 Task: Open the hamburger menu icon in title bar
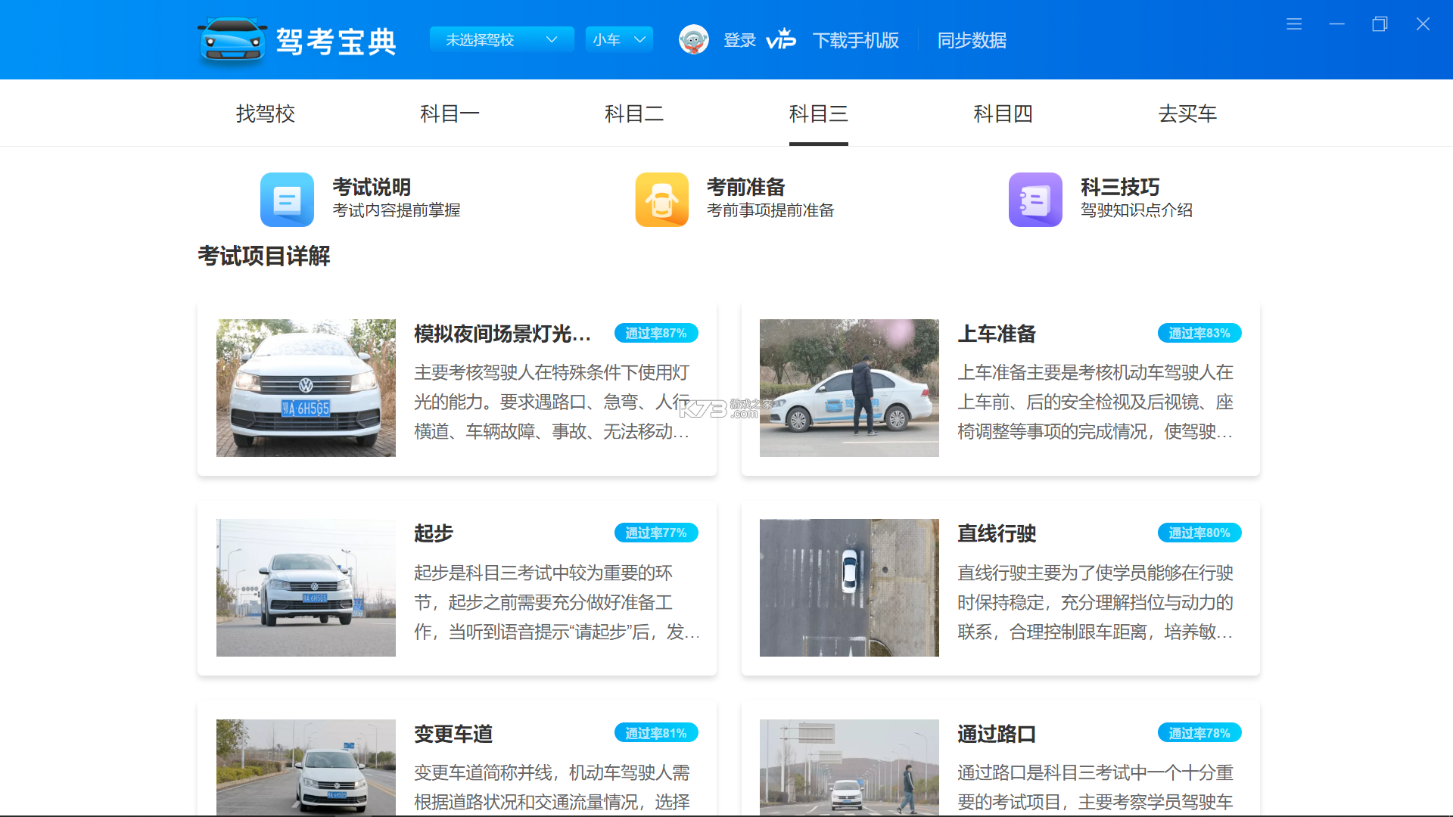pos(1294,24)
